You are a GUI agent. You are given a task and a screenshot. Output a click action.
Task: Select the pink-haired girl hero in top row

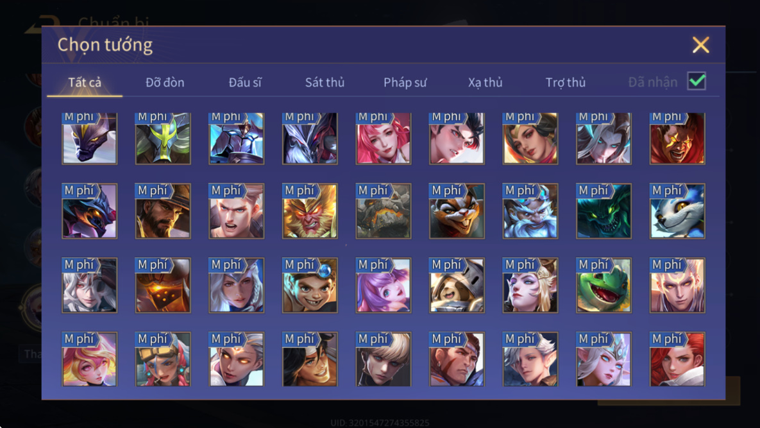point(384,138)
